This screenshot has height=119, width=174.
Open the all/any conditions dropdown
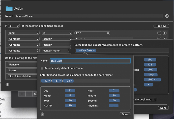pyautogui.click(x=14, y=26)
